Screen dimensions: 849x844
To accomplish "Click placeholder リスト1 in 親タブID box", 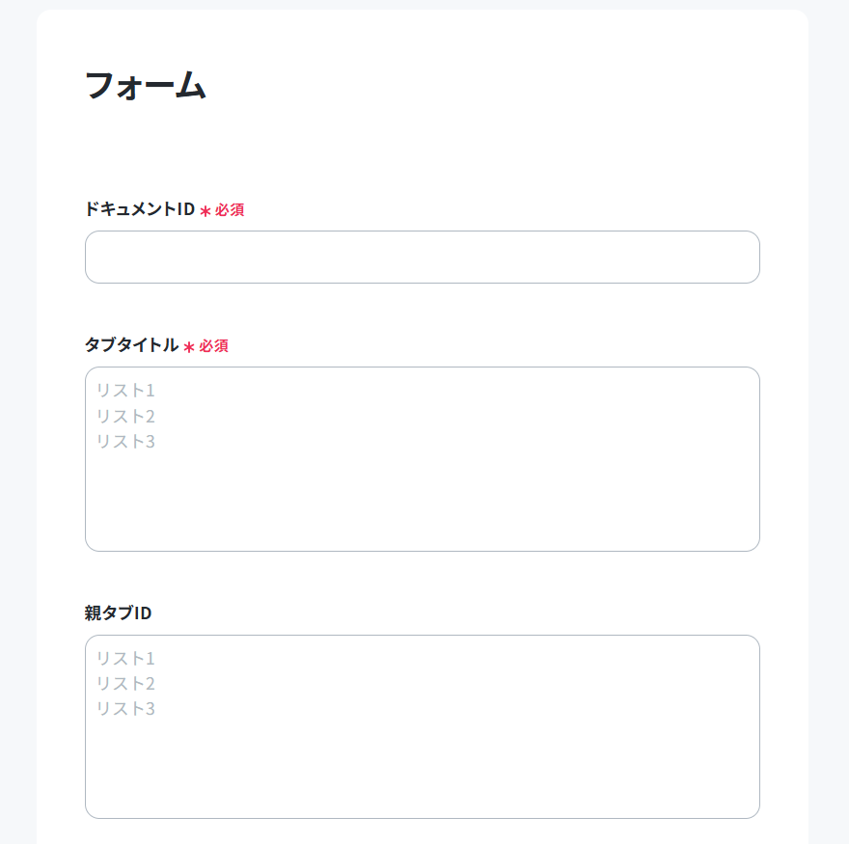I will coord(125,658).
